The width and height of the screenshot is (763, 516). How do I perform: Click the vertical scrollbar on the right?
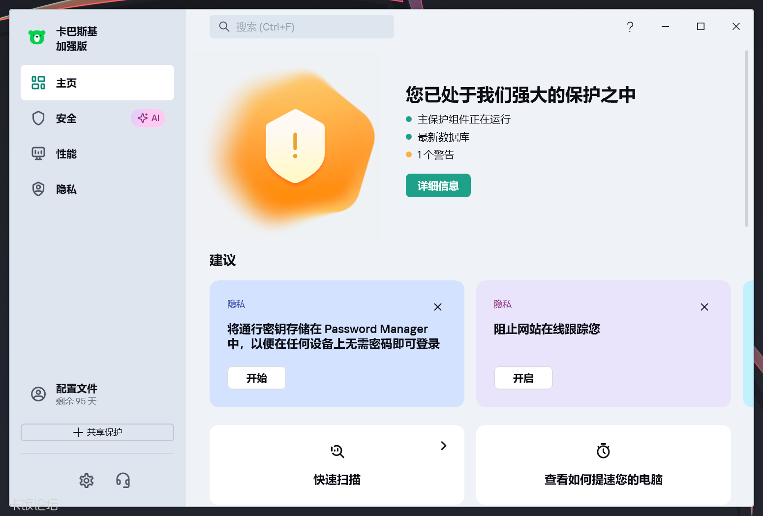746,138
